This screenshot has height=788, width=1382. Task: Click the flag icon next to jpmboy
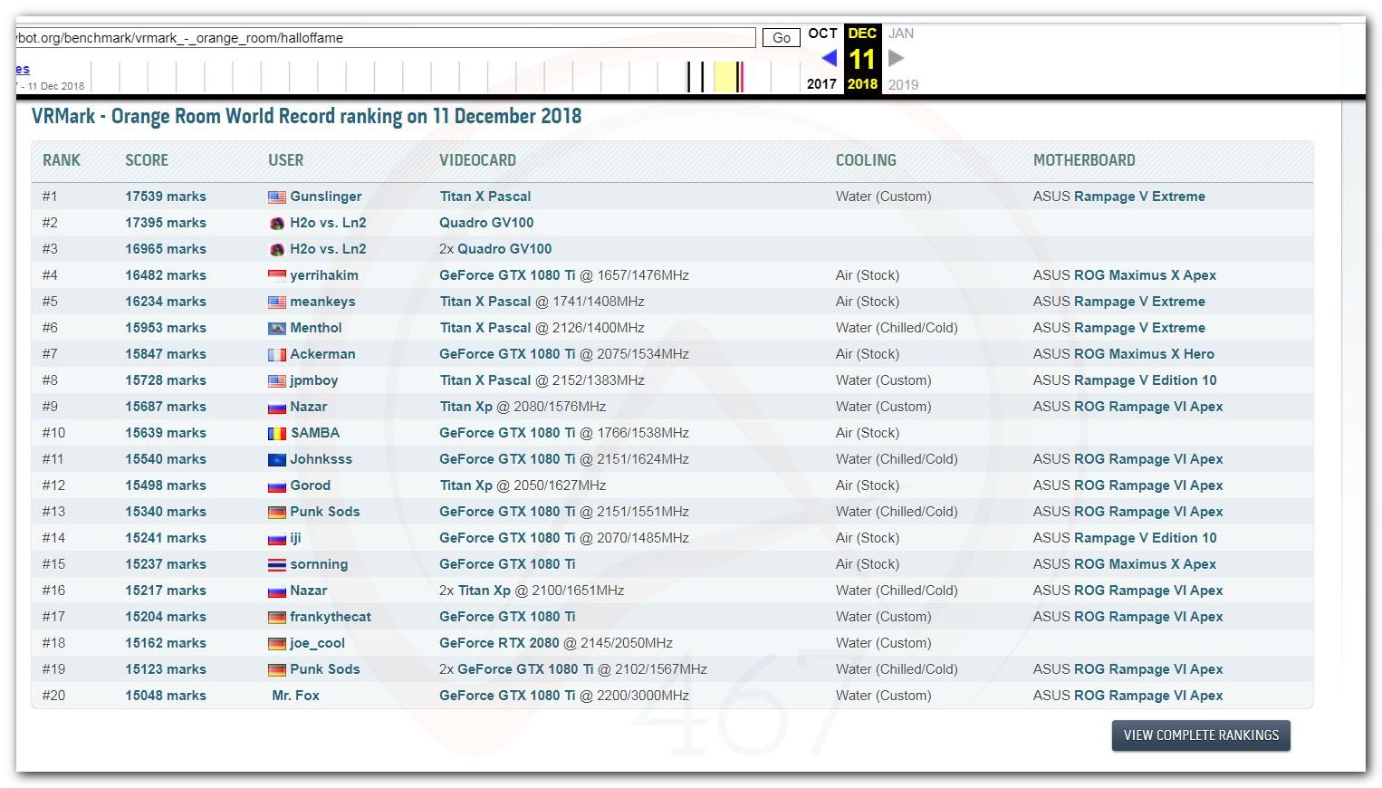point(277,380)
